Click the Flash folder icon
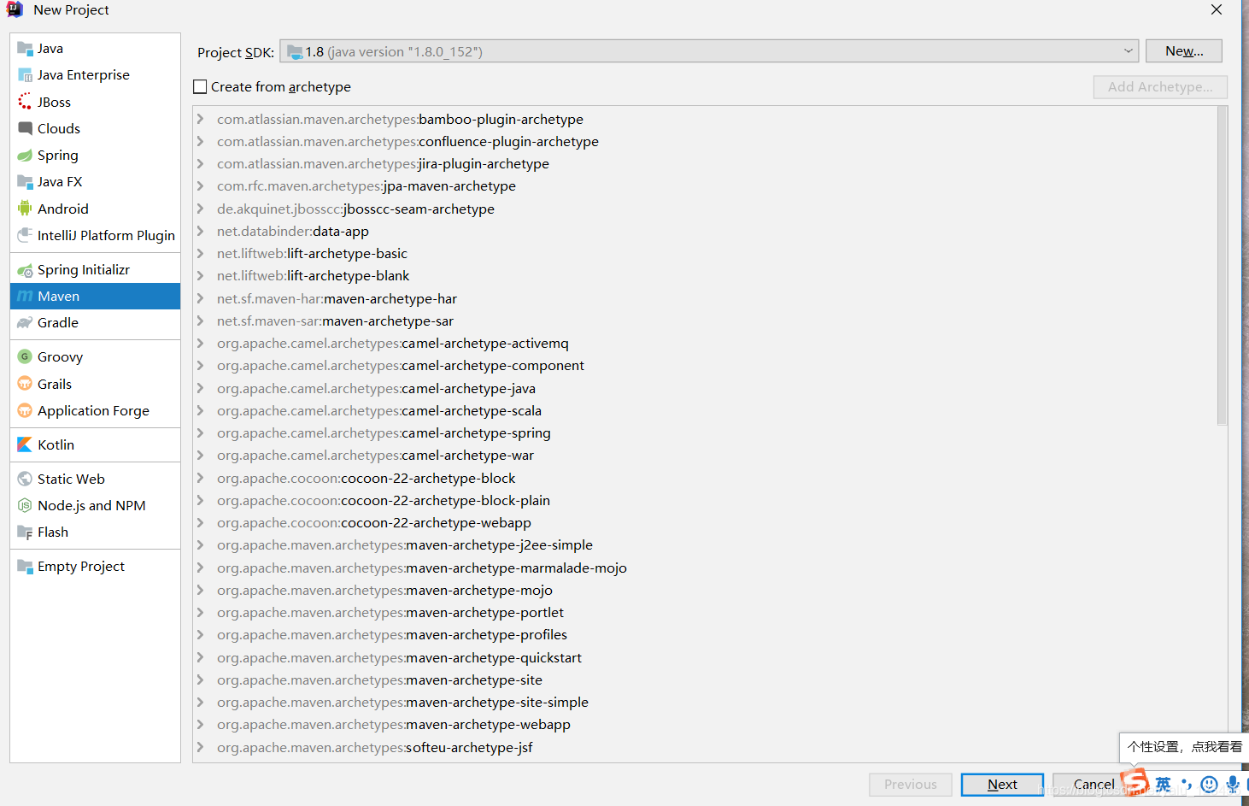The height and width of the screenshot is (806, 1249). click(x=25, y=532)
